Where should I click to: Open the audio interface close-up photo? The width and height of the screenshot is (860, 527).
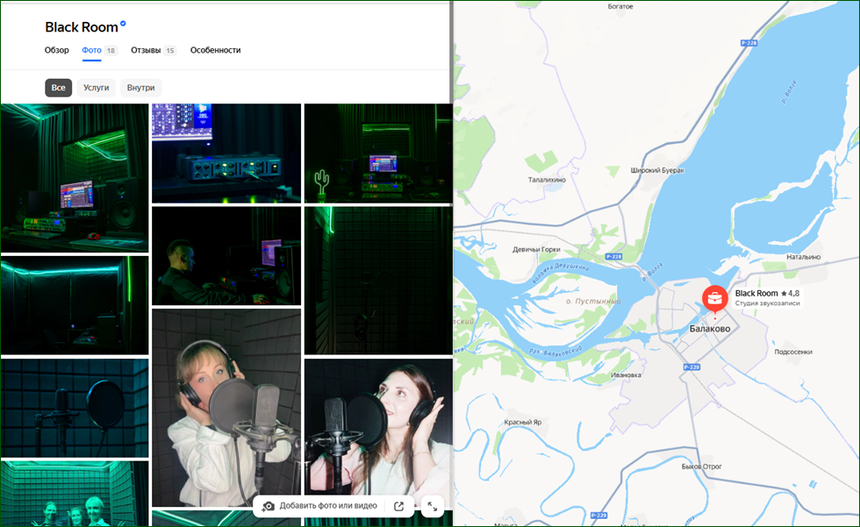click(226, 153)
